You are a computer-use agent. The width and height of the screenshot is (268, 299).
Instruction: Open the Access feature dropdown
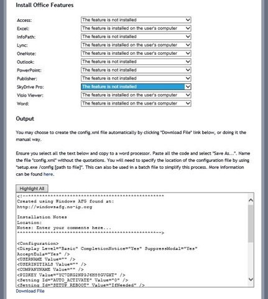tap(136, 20)
